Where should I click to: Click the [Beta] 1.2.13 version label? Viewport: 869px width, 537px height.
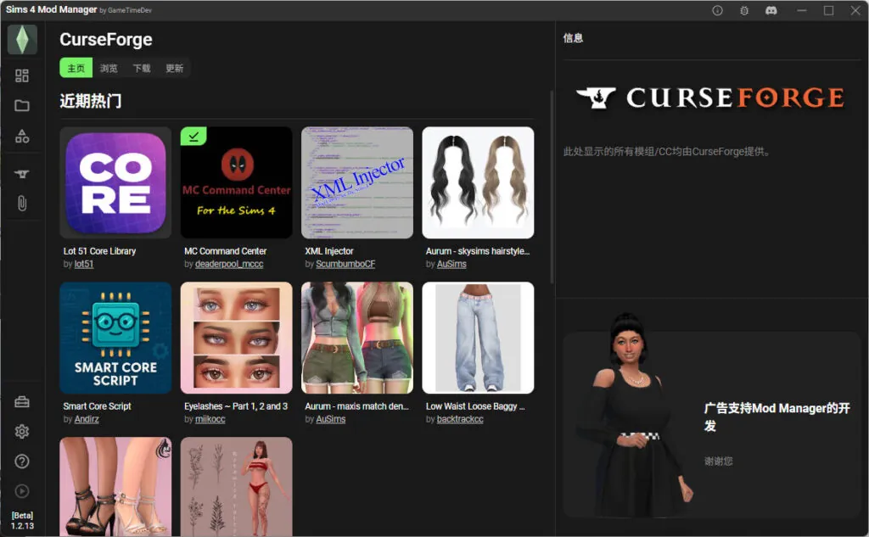pyautogui.click(x=22, y=520)
